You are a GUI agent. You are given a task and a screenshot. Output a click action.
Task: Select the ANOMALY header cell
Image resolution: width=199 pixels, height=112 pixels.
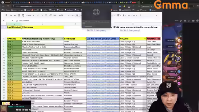pyautogui.click(x=153, y=39)
